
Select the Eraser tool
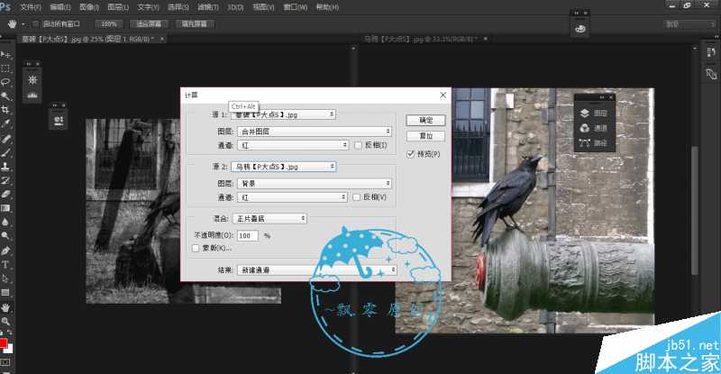coord(5,194)
